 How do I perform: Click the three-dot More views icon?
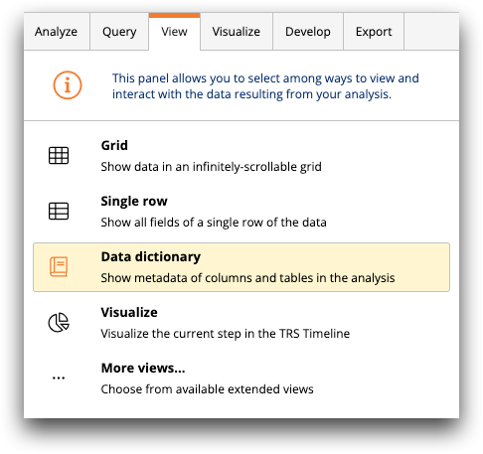coord(59,378)
